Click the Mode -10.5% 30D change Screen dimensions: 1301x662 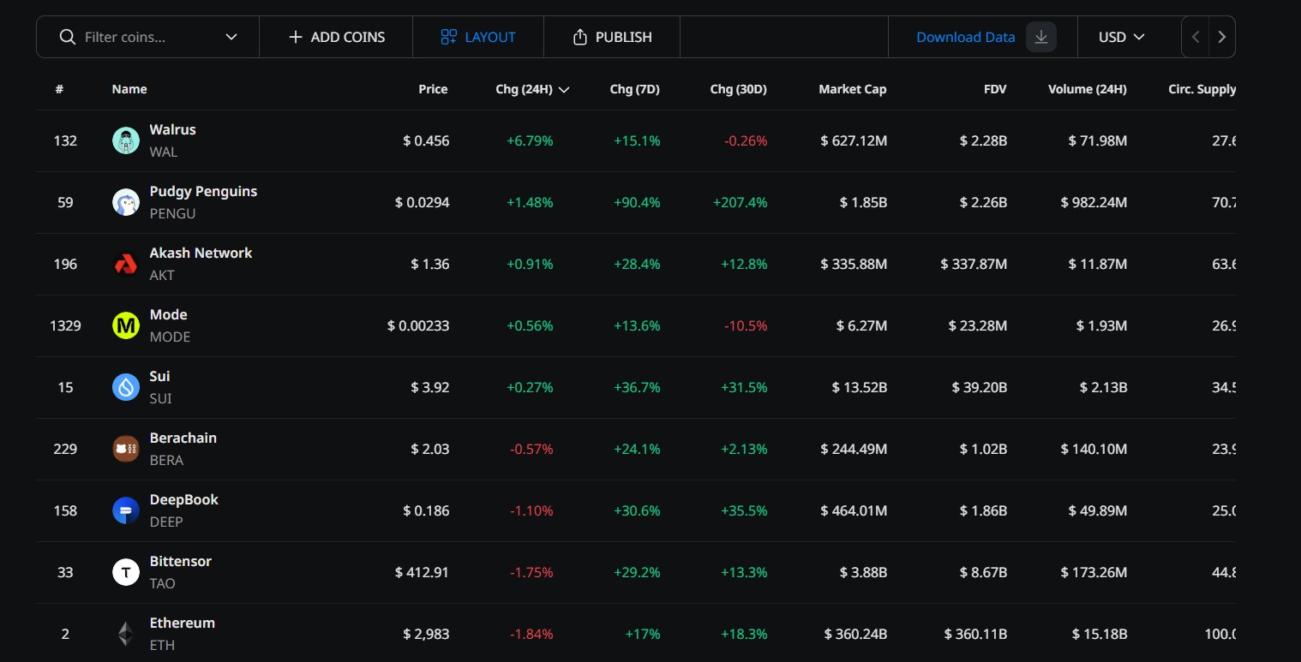(746, 325)
